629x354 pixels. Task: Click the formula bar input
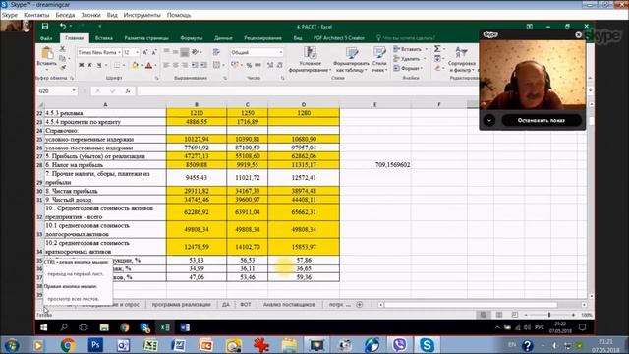pyautogui.click(x=307, y=91)
